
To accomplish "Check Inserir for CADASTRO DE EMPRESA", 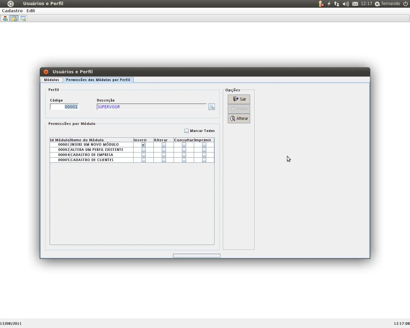I will click(143, 155).
